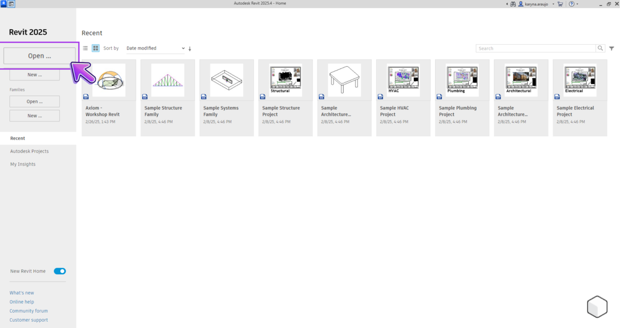This screenshot has width=620, height=328.
Task: Open the What's new link
Action: point(22,293)
